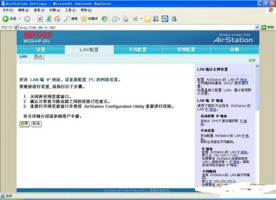
Task: Go to the home page icon
Action: point(57,19)
